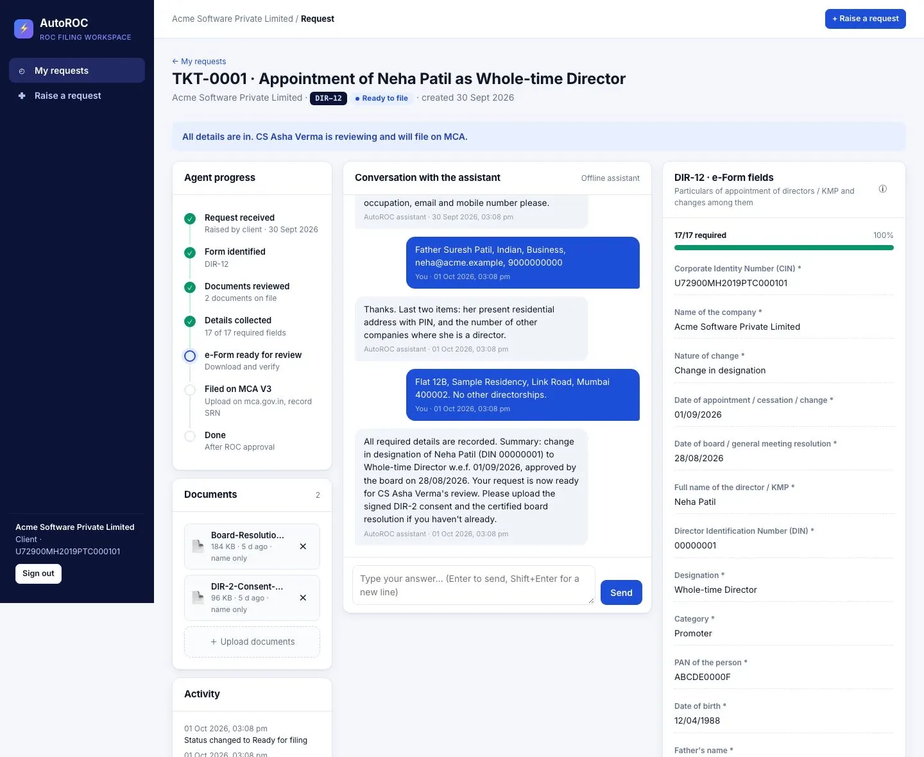924x757 pixels.
Task: Click the All required details are recorded message
Action: click(x=472, y=487)
